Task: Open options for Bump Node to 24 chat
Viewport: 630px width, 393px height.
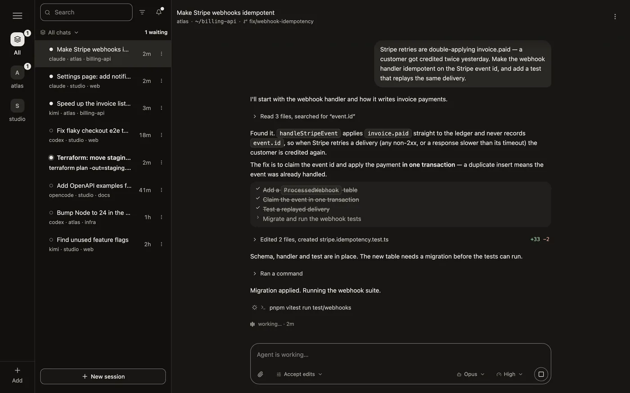Action: (162, 217)
